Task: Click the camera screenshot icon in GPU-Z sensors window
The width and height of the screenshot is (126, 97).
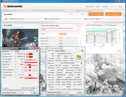Action: coord(37,51)
